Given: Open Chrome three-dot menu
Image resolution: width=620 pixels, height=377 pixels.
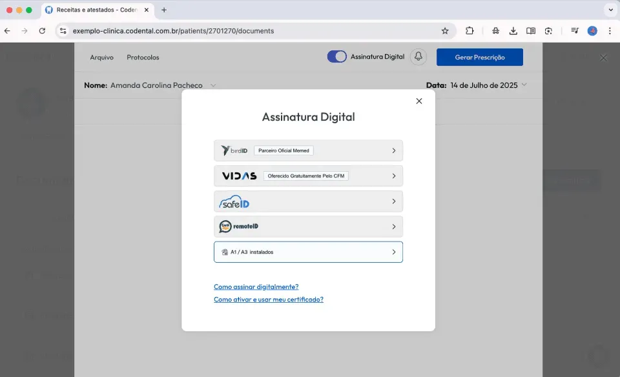Looking at the screenshot, I should [x=610, y=31].
